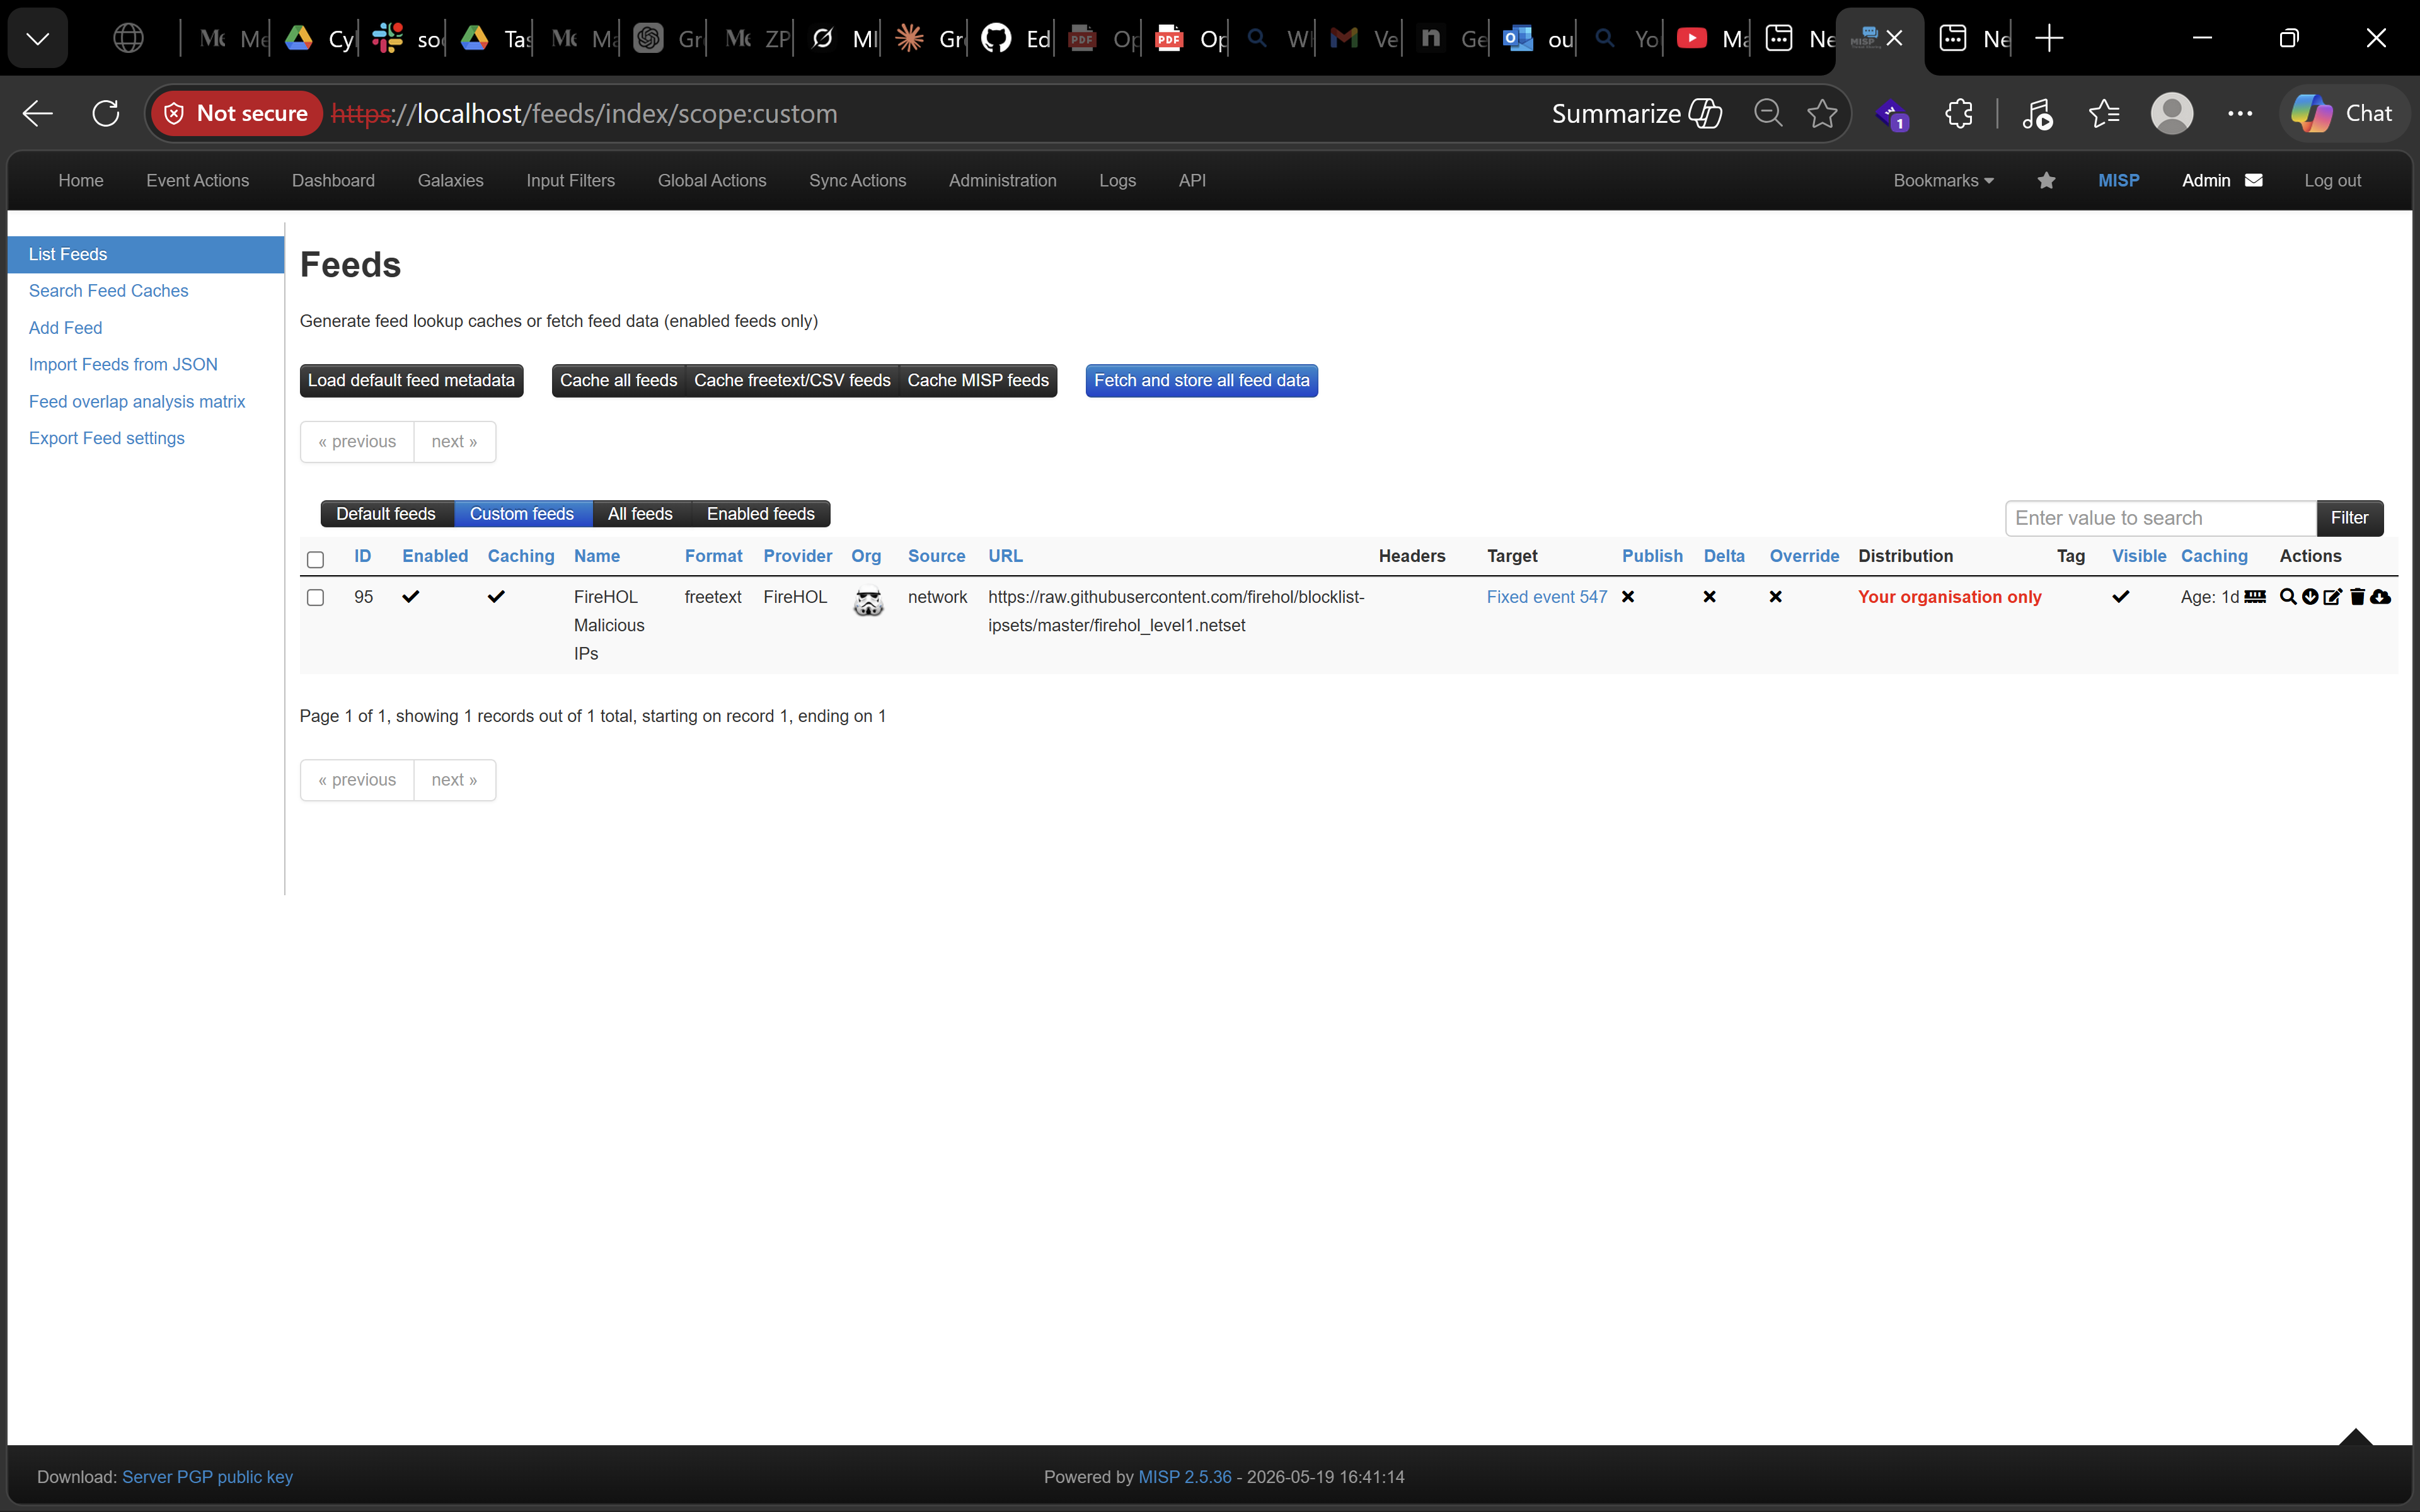Click the circled down-arrow fetch icon
2420x1512 pixels.
[2310, 596]
